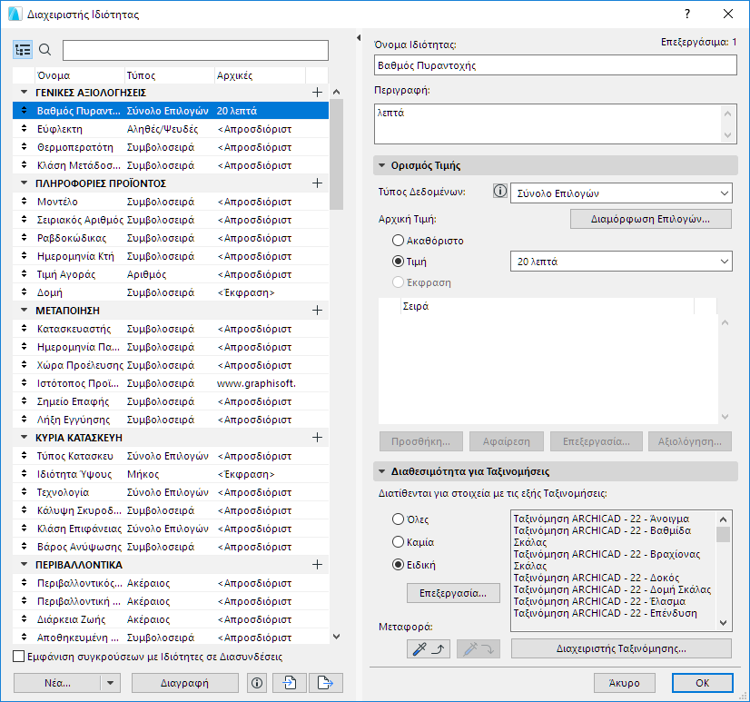The image size is (750, 702).
Task: Add property to ΓΕΝΙΚΕΣ ΑΞΙΟΛΟΓΗΣΕΙΣ with plus icon
Action: (317, 93)
